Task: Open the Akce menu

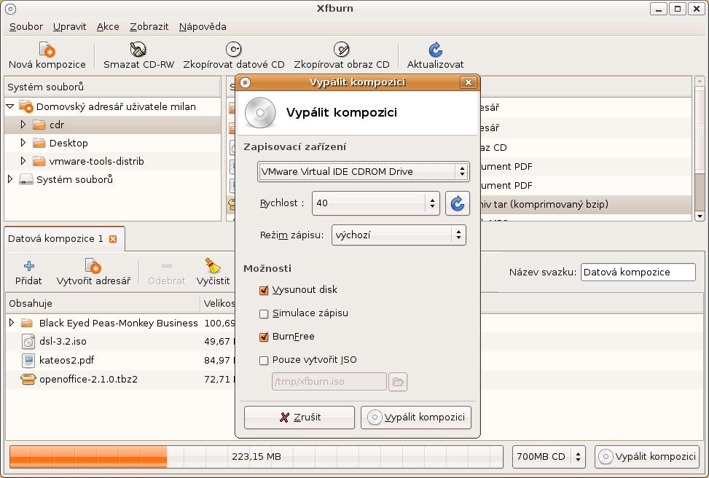Action: coord(108,27)
